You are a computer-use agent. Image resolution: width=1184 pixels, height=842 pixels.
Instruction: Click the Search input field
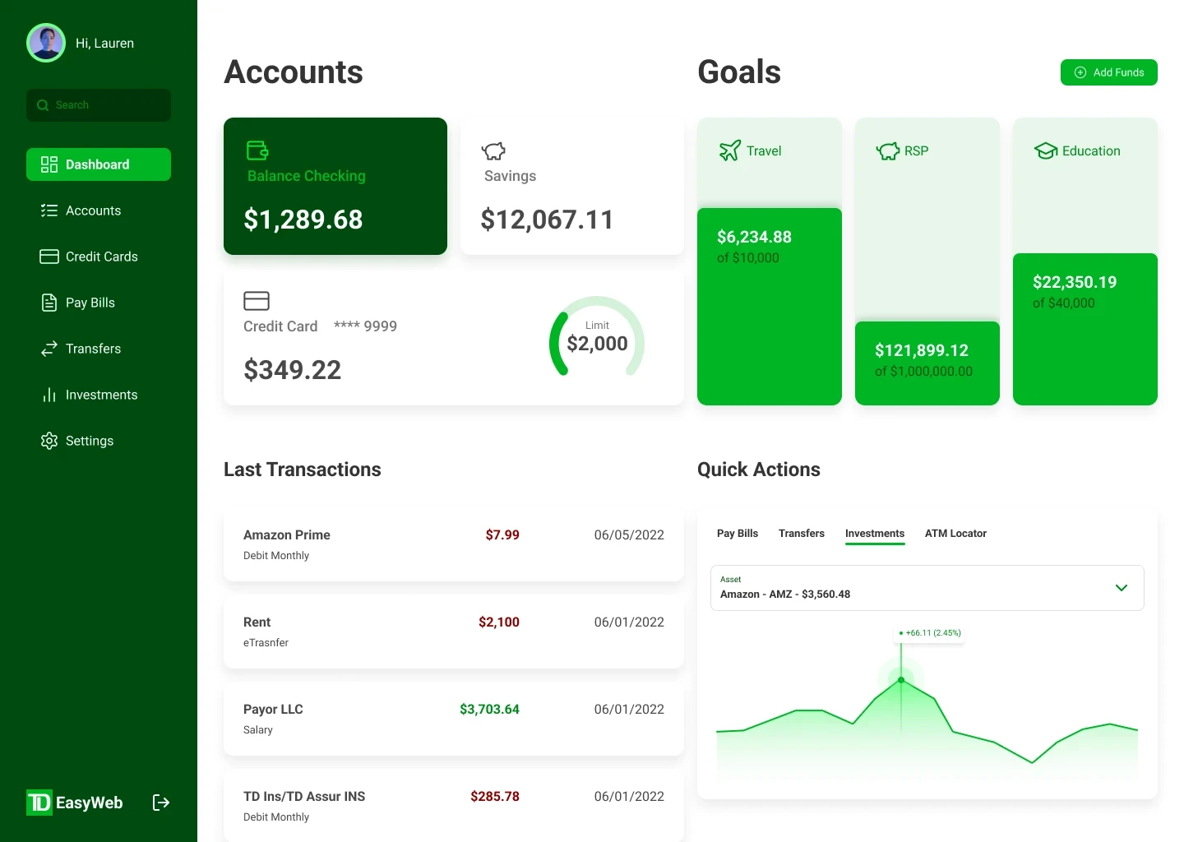(99, 105)
